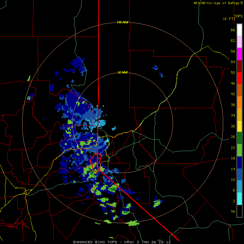Click the dark red 50-54 kft legend swatch
Screen dimensions: 244x244
pyautogui.click(x=239, y=66)
